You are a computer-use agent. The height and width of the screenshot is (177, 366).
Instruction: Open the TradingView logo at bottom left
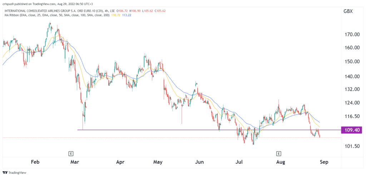[x=14, y=173]
